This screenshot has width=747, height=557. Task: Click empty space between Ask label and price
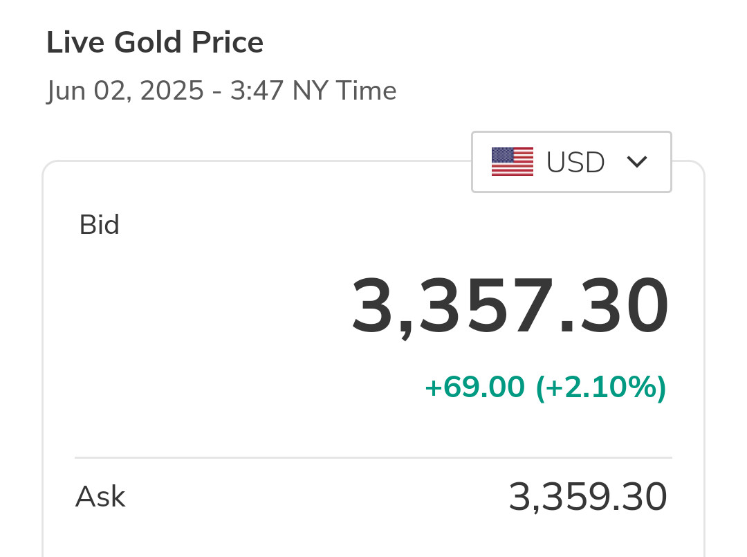[x=311, y=497]
